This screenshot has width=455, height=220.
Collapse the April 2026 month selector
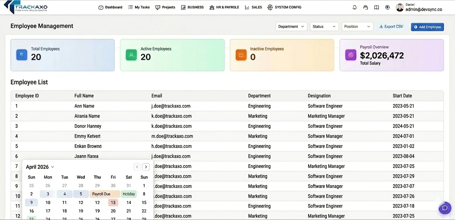[x=52, y=167]
